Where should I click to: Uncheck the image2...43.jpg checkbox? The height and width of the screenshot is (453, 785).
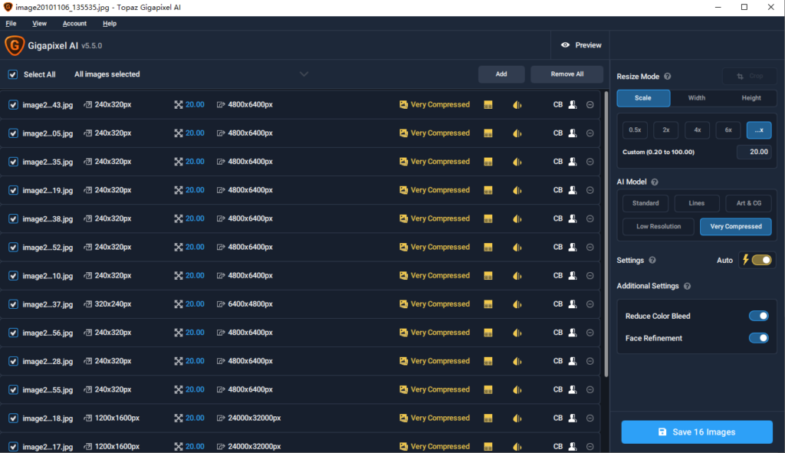[x=13, y=104]
